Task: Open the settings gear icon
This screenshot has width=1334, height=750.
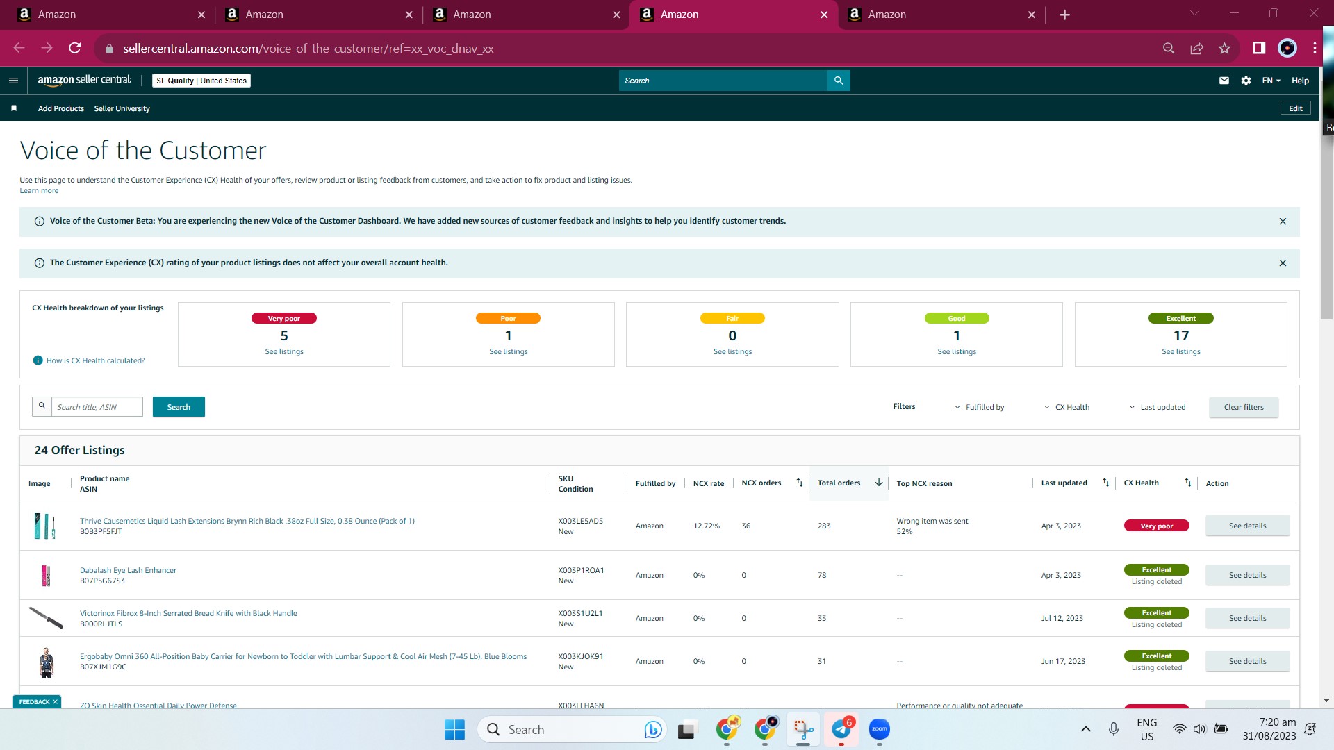Action: [x=1246, y=81]
